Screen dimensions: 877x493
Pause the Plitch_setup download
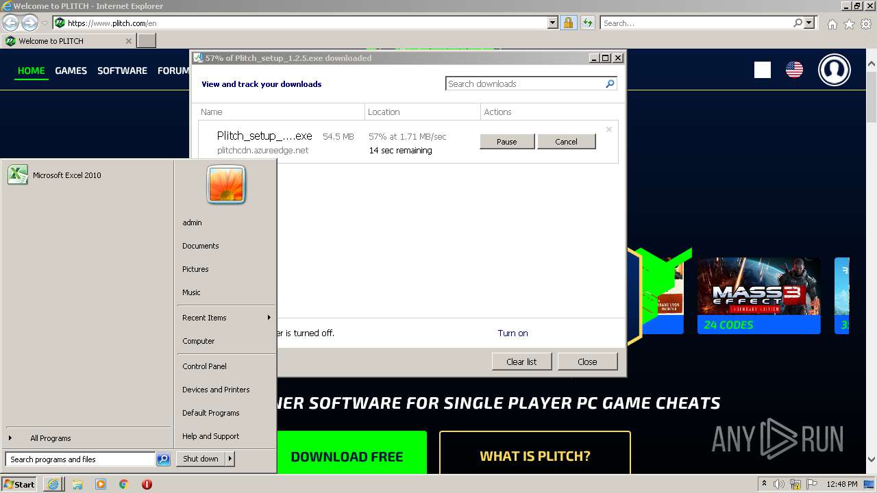point(507,142)
